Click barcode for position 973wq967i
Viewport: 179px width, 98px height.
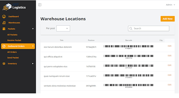129,47
